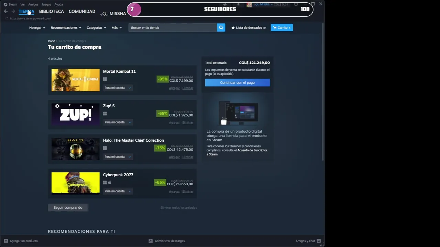Switch to TIENDA tab
The height and width of the screenshot is (247, 440).
coord(26,11)
